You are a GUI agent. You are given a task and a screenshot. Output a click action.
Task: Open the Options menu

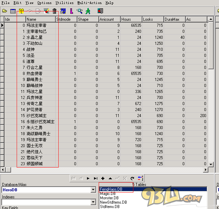point(44,3)
